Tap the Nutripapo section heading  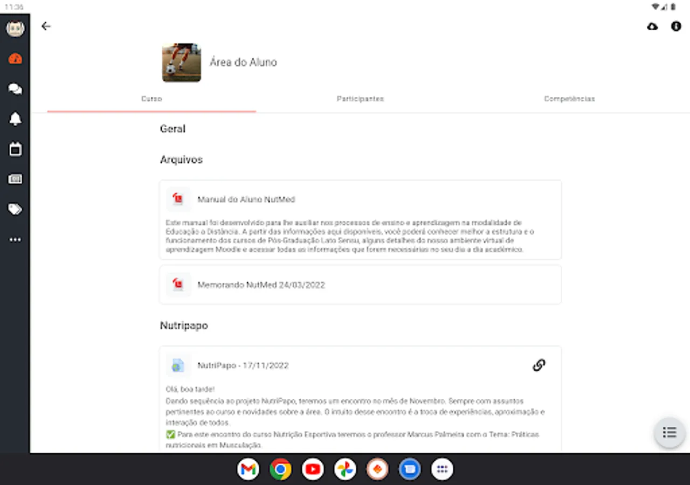point(184,325)
